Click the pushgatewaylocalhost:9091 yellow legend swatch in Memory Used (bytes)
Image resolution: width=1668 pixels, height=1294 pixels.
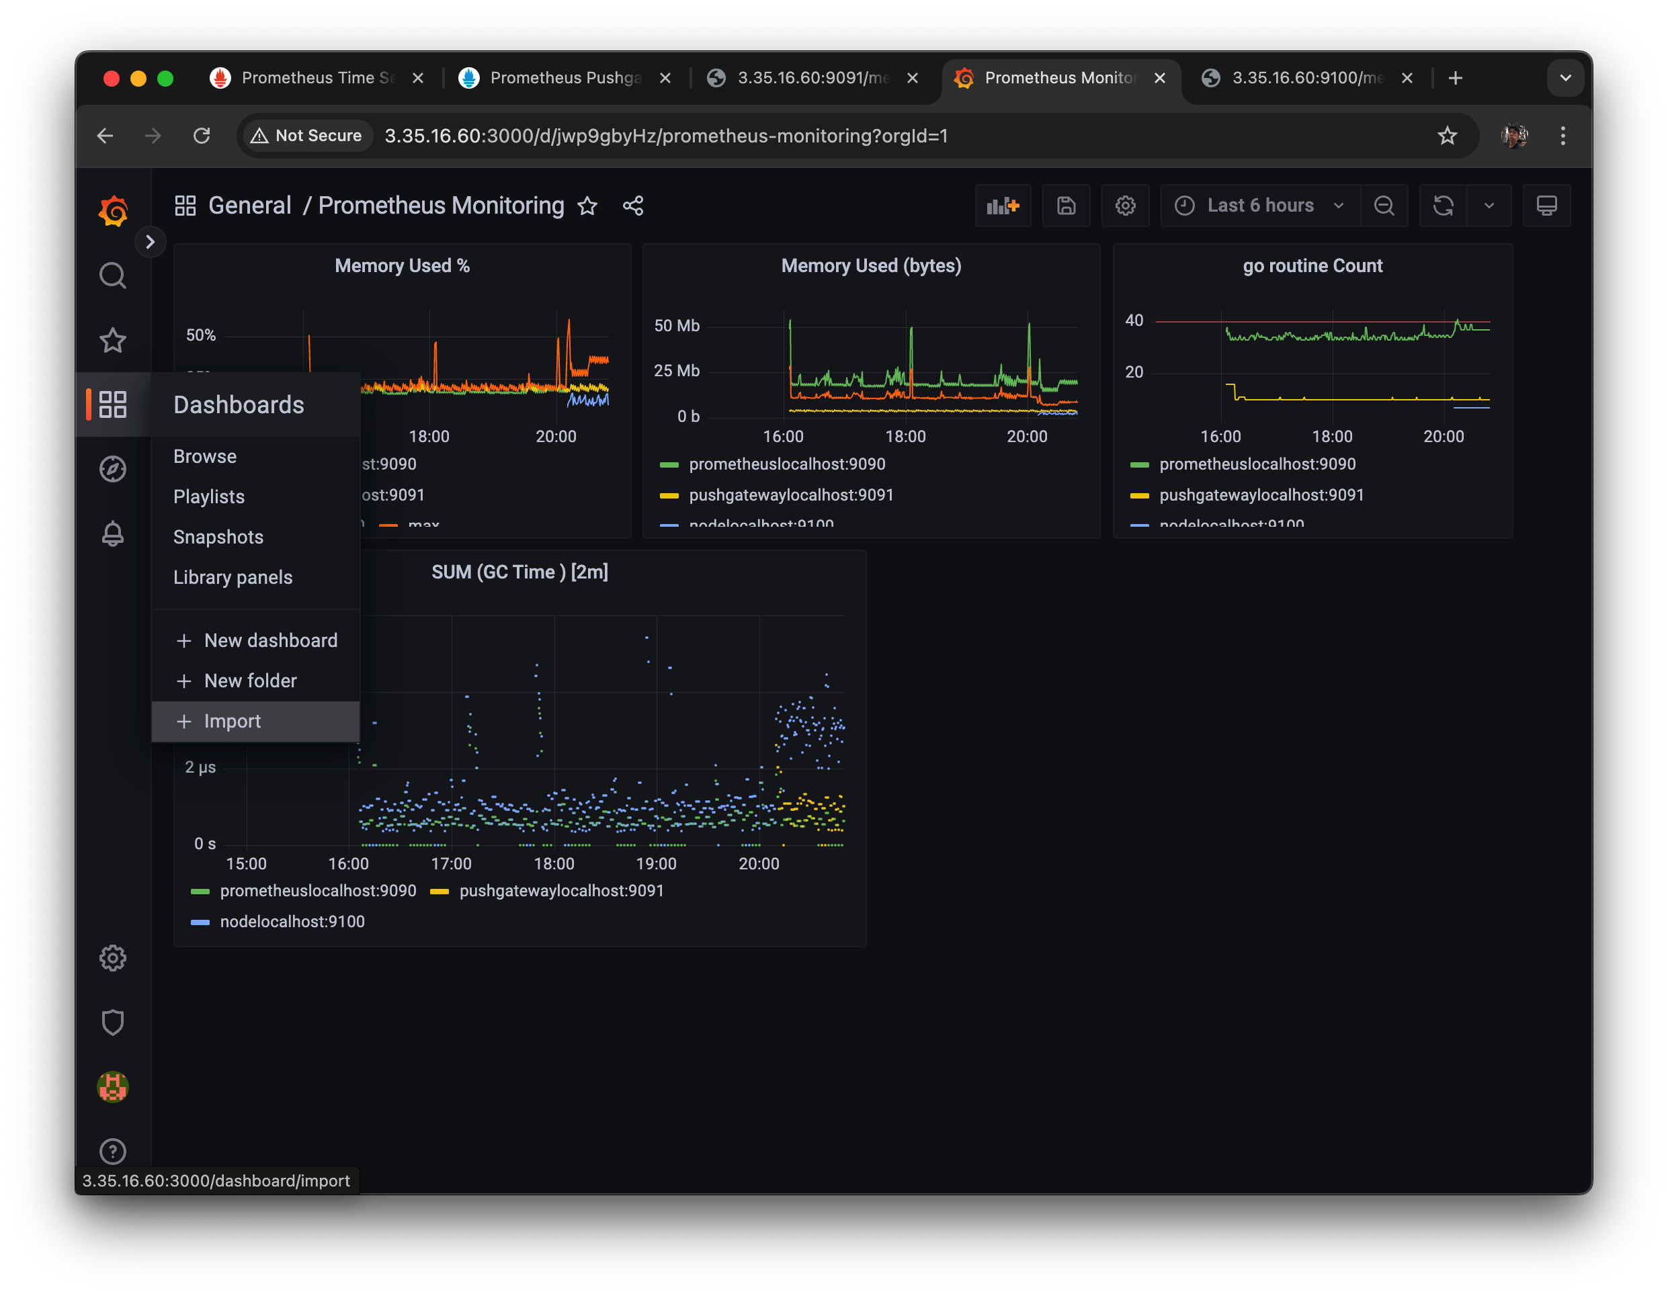[669, 495]
